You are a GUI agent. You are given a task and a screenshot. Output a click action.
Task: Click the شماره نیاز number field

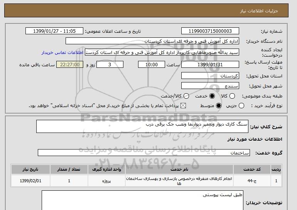click(x=210, y=31)
